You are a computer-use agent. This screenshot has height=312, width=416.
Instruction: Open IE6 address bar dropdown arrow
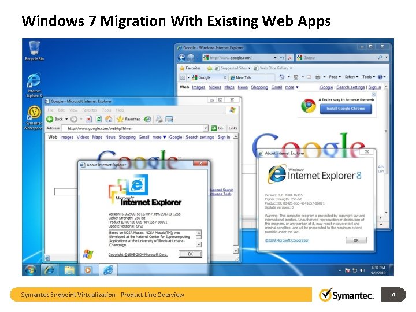pos(206,128)
